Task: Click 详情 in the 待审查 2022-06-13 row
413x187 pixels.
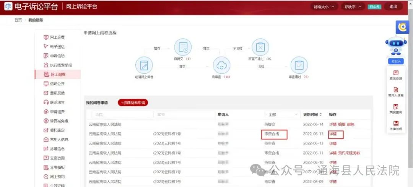Action: pyautogui.click(x=333, y=143)
